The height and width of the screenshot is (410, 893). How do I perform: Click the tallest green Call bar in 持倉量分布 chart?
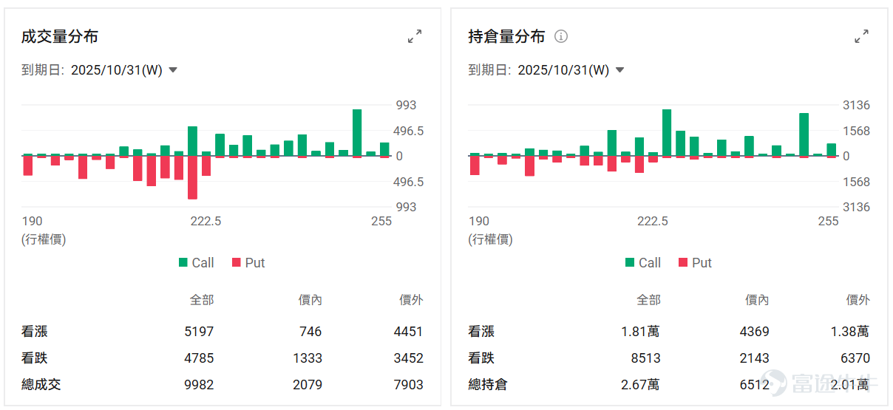666,132
